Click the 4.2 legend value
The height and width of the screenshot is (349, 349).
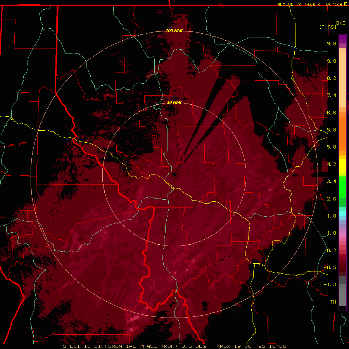pos(332,164)
